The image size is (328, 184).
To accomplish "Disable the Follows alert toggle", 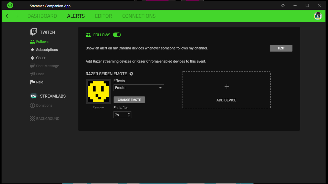I will pyautogui.click(x=117, y=35).
